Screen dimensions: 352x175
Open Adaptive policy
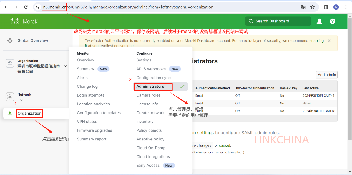click(x=150, y=139)
